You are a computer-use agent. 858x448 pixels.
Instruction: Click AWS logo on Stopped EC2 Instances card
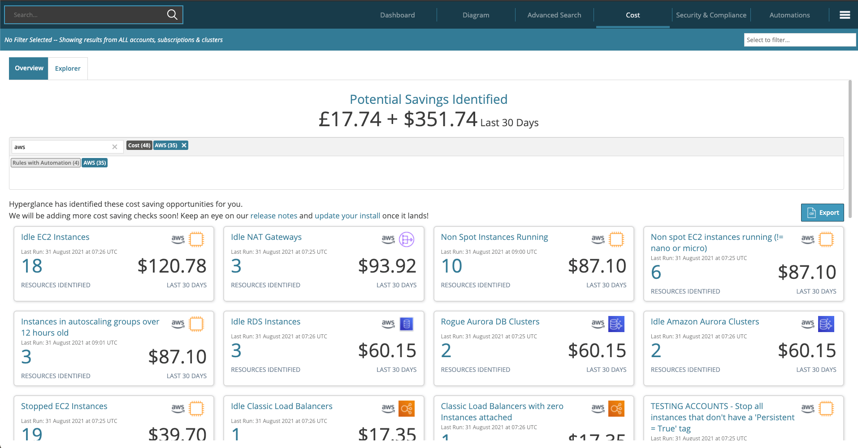[178, 409]
